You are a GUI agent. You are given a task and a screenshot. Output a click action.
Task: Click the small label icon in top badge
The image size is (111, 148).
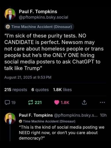point(8,27)
